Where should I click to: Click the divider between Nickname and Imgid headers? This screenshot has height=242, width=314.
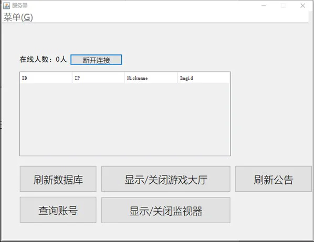[177, 78]
